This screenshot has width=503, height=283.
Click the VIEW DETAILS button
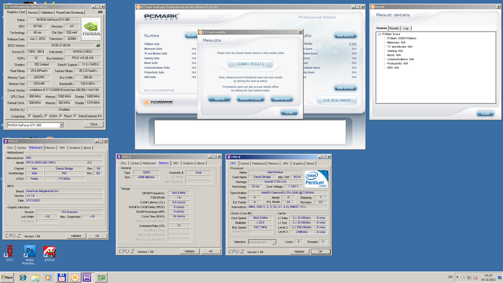[282, 99]
